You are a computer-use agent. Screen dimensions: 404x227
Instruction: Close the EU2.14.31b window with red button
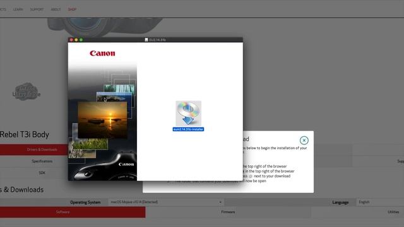point(71,40)
